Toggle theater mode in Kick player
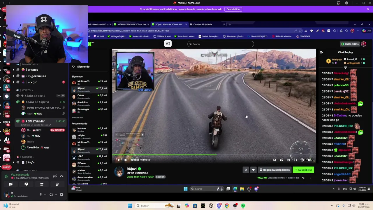The height and width of the screenshot is (210, 373). [288, 160]
